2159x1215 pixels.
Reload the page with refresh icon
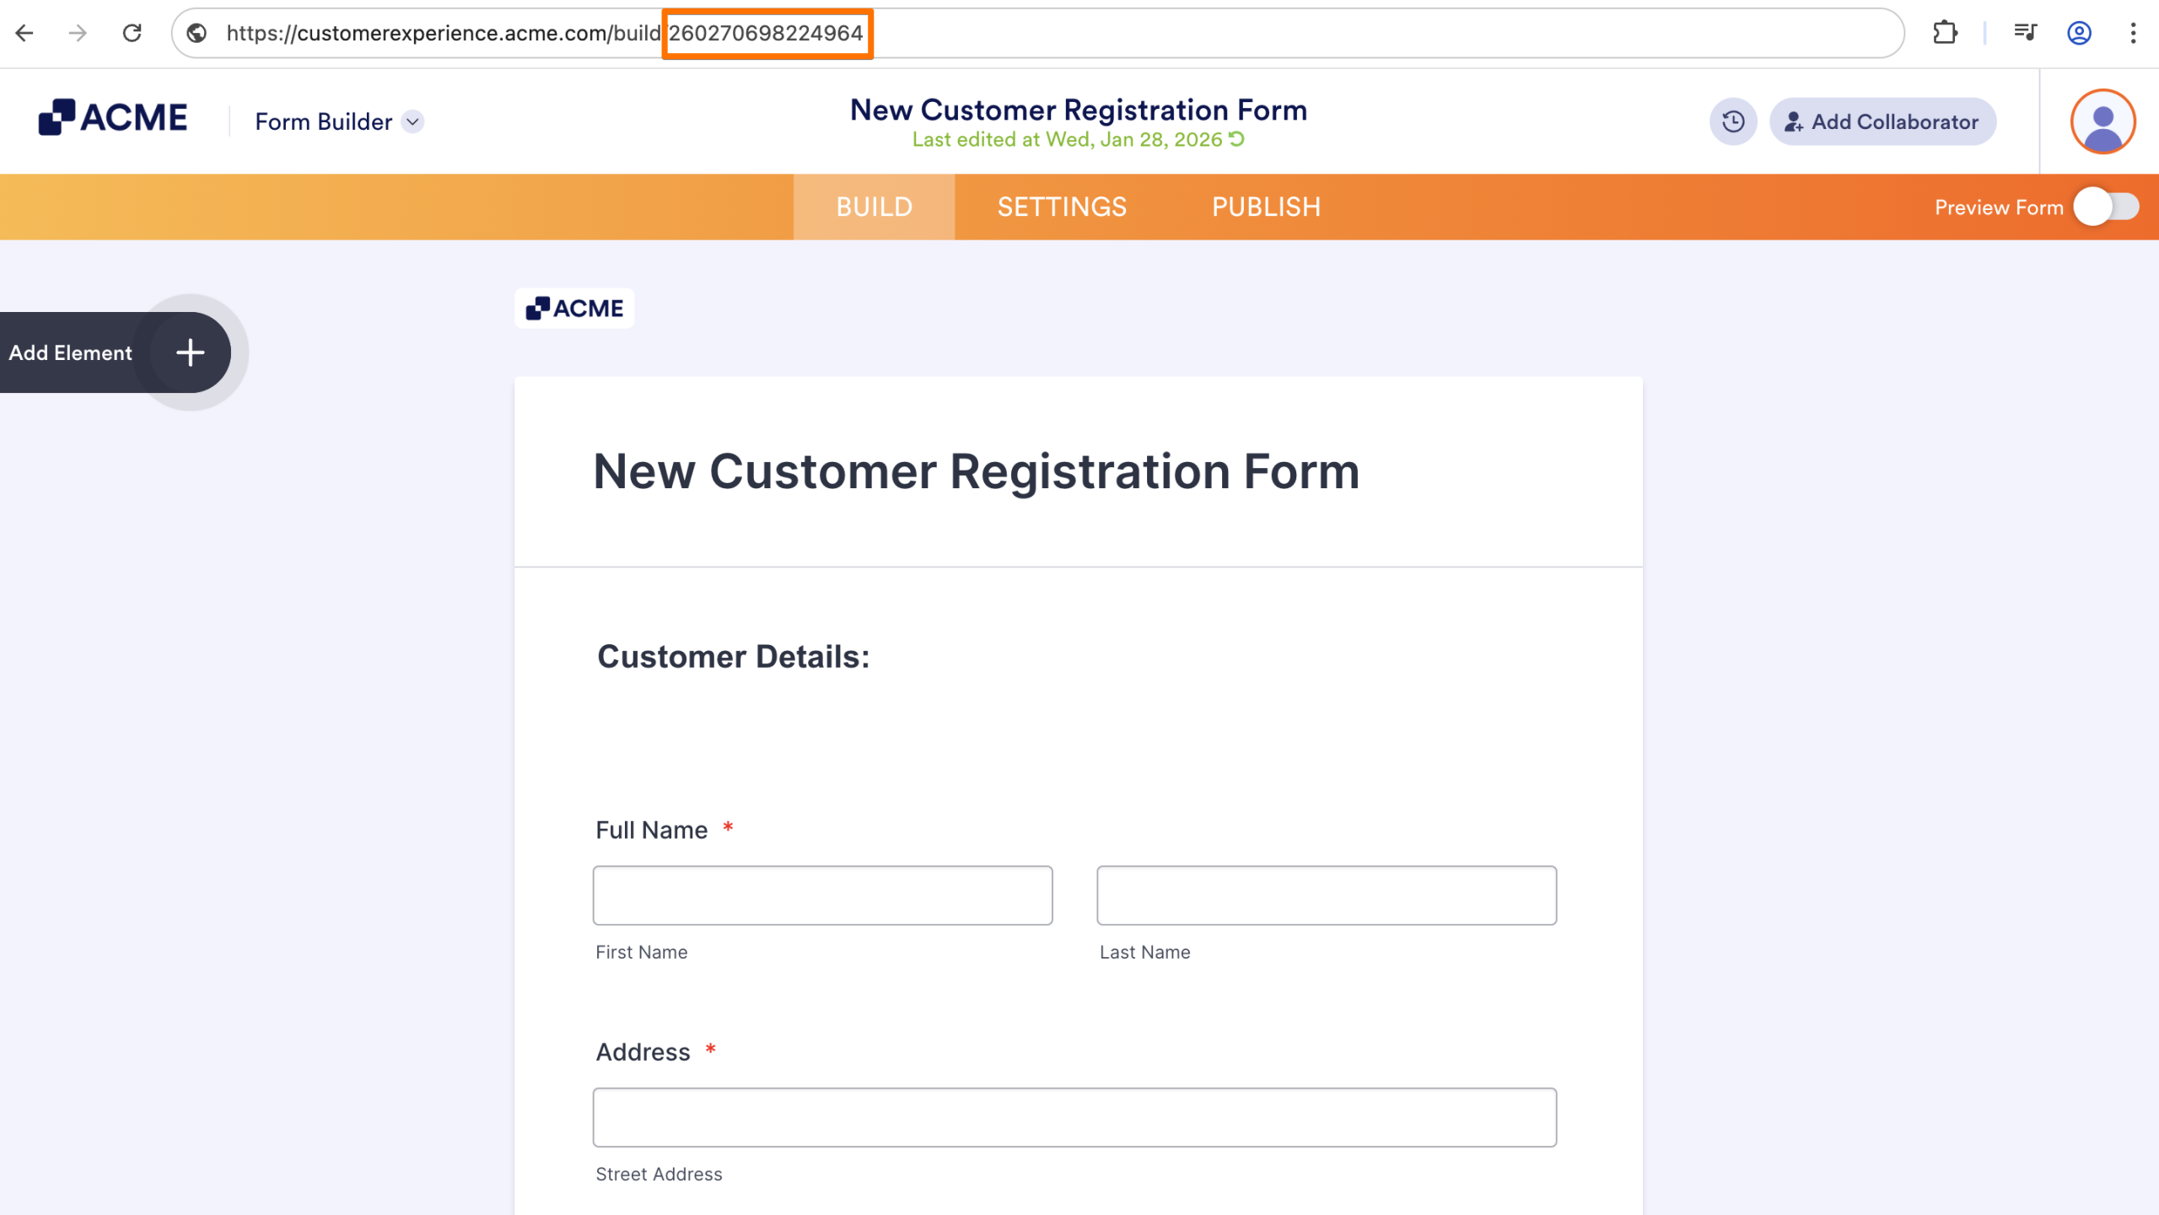[132, 33]
